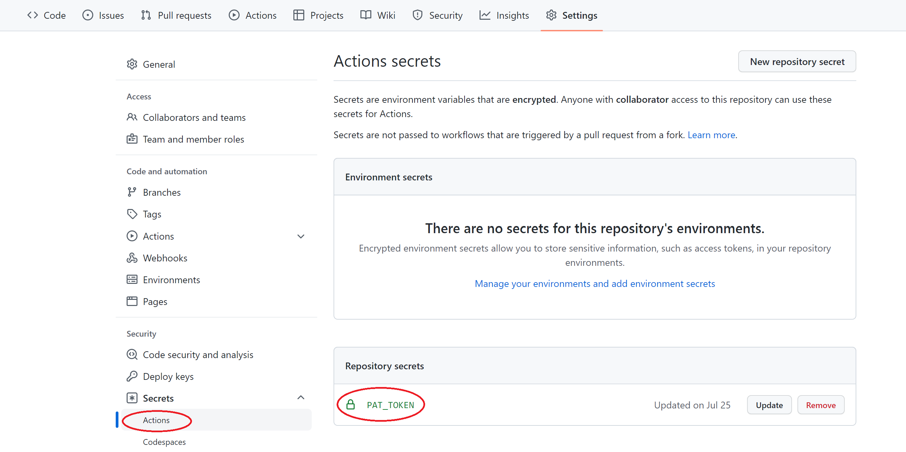This screenshot has height=452, width=906.
Task: Click the New repository secret button
Action: tap(797, 62)
